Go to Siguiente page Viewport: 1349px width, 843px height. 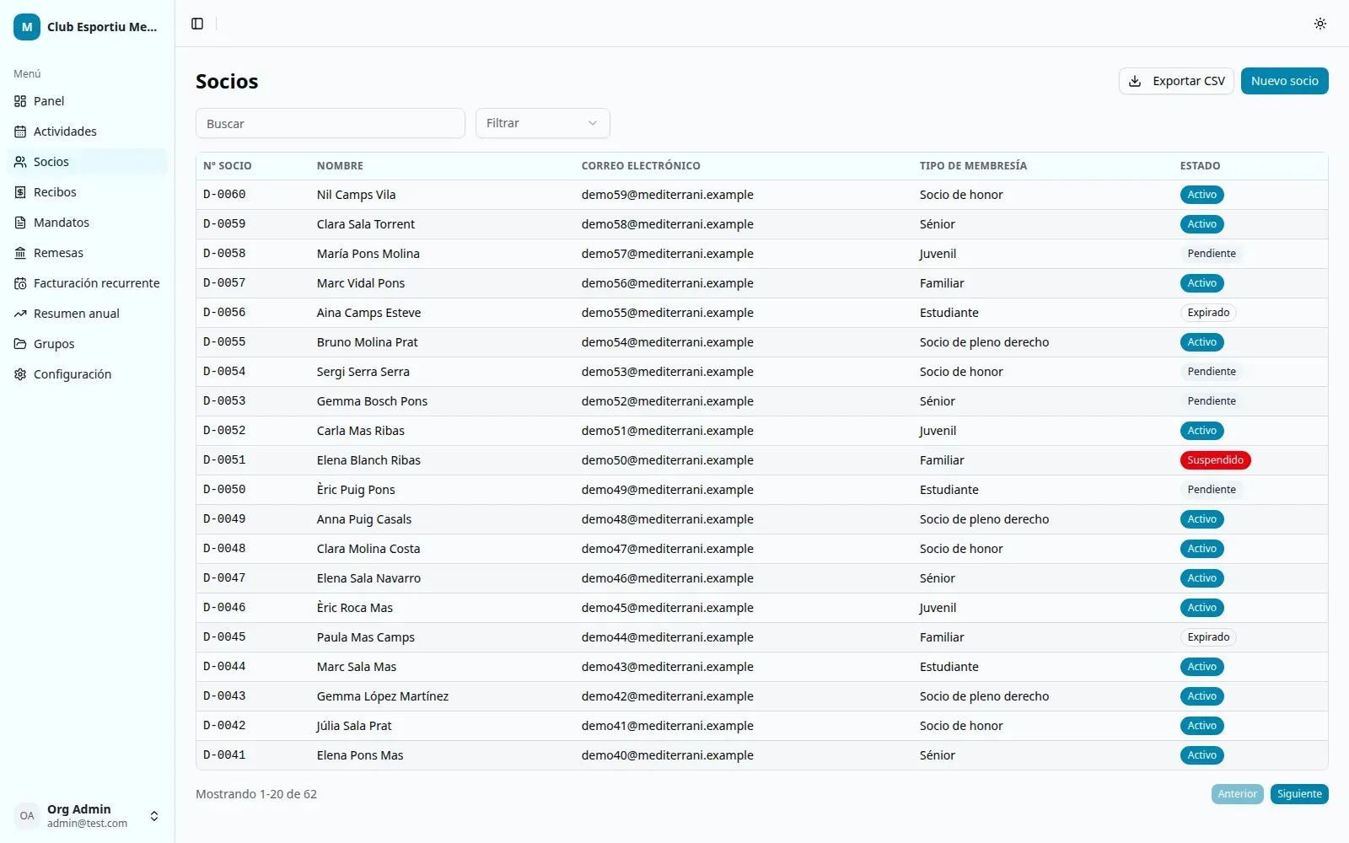(x=1299, y=794)
